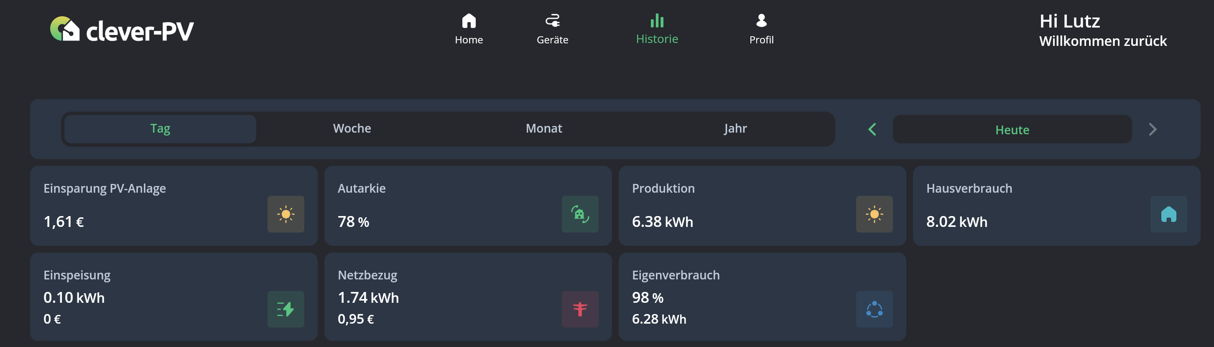Click the Autarkie house cycle icon
The image size is (1214, 347).
pyautogui.click(x=580, y=214)
